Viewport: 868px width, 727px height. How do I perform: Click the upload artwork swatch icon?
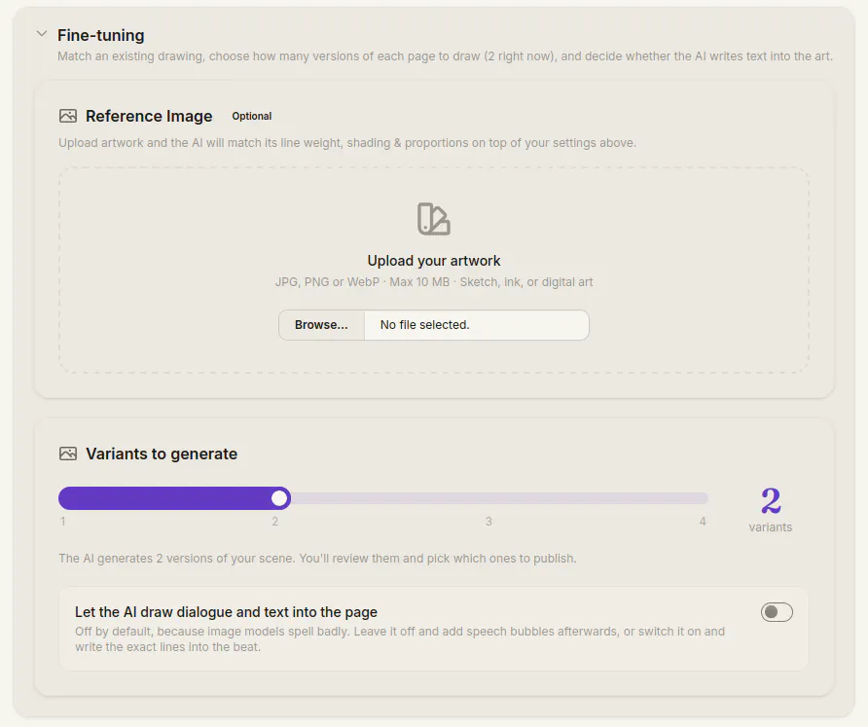[x=433, y=219]
